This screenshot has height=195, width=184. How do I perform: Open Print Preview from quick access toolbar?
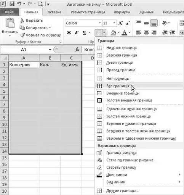coord(41,4)
